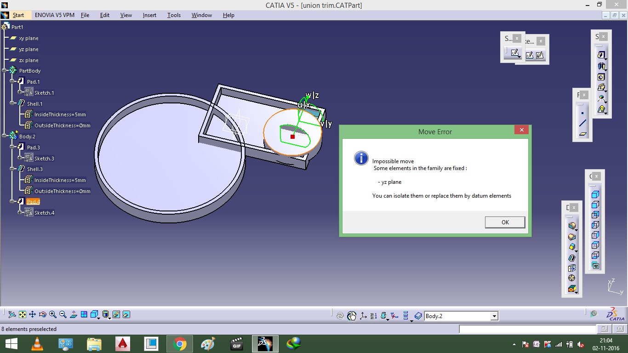The width and height of the screenshot is (628, 353).
Task: Click InsideThickness=5mm under Shell.1
Action: tap(60, 114)
